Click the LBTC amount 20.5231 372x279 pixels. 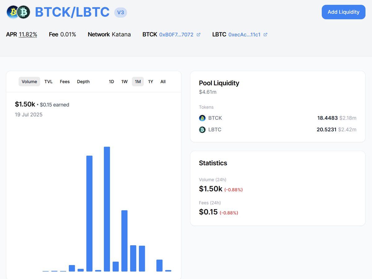(327, 130)
